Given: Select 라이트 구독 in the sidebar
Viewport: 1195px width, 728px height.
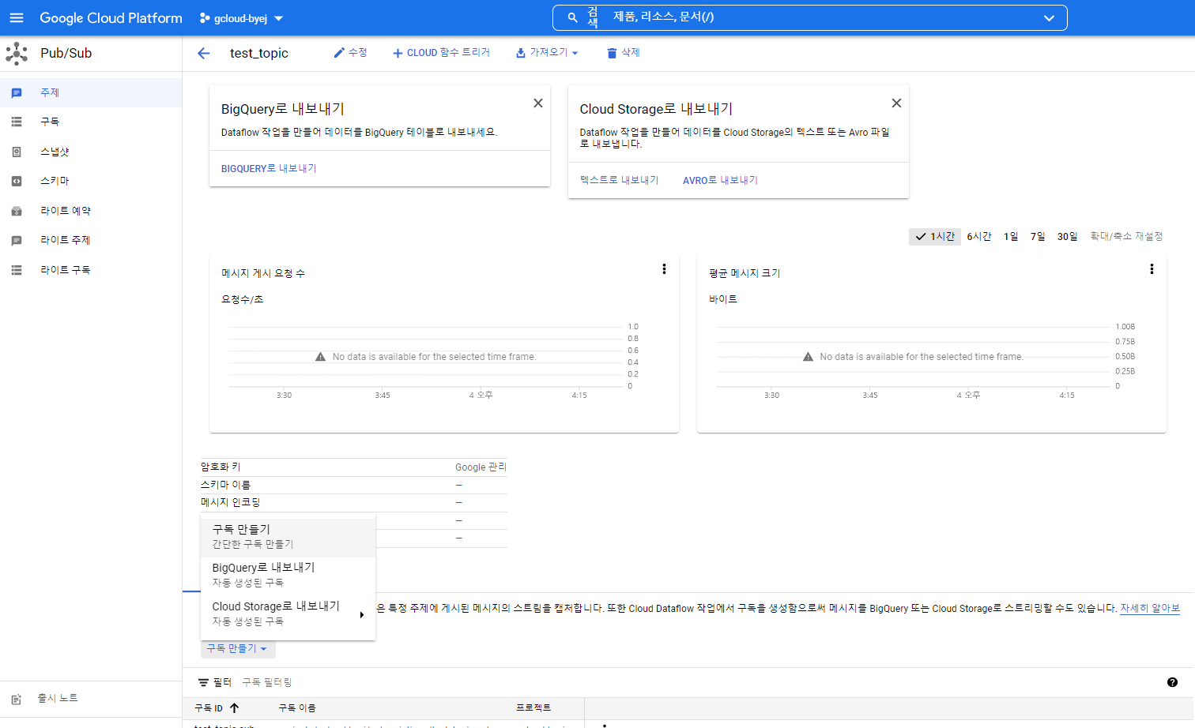Looking at the screenshot, I should [91, 270].
